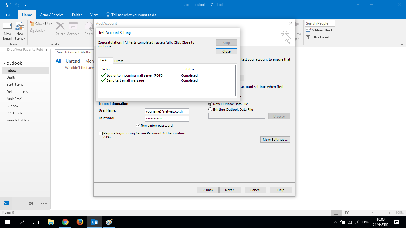This screenshot has height=228, width=406.
Task: Click the zoom slider in status bar
Action: (x=373, y=213)
